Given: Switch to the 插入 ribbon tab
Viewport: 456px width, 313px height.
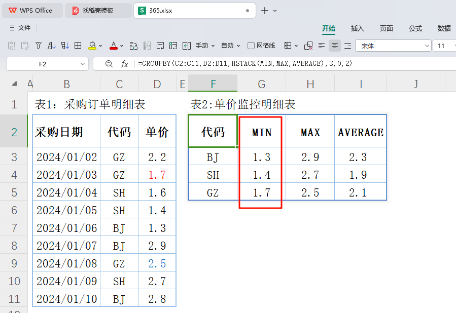Looking at the screenshot, I should coord(357,28).
